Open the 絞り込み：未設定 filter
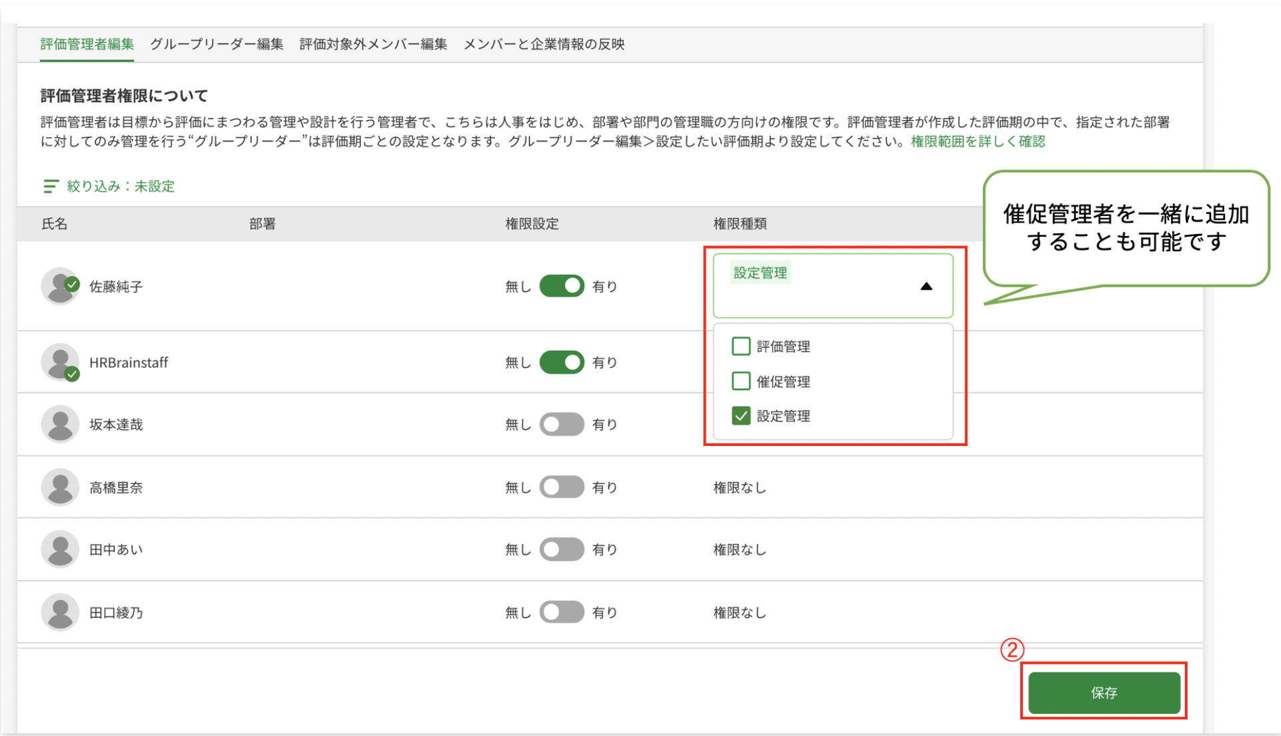1281x736 pixels. [120, 187]
